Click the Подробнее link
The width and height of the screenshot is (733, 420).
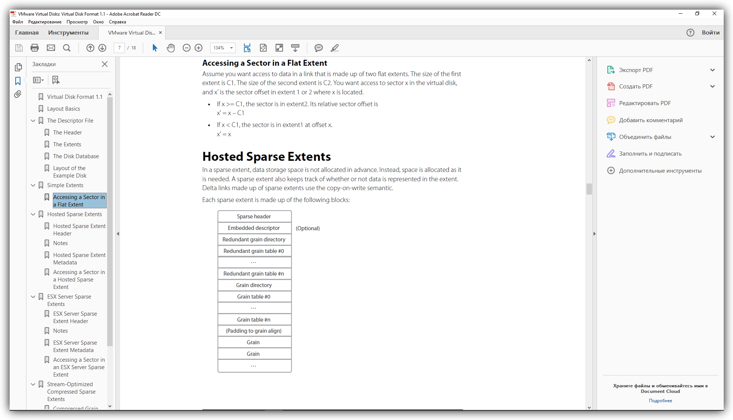pyautogui.click(x=660, y=401)
